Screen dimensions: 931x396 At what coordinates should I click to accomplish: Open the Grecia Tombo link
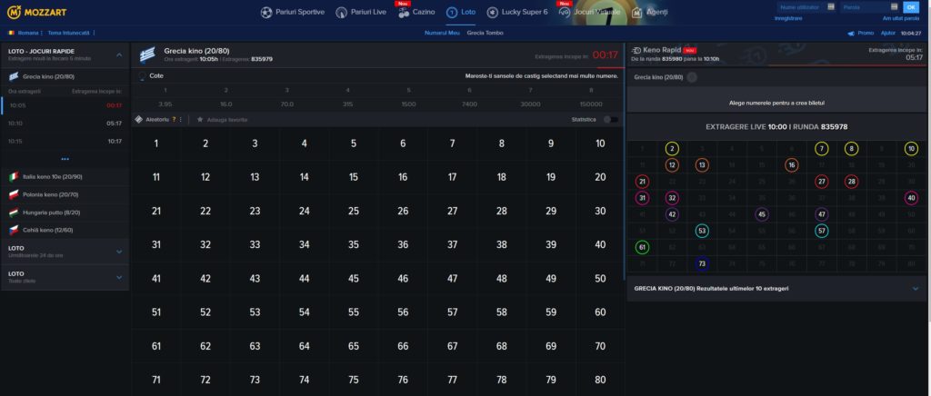(486, 34)
